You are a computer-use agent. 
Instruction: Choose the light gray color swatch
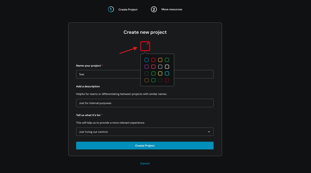[x=160, y=67]
